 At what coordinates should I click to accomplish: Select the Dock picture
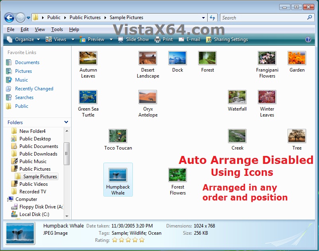click(177, 62)
